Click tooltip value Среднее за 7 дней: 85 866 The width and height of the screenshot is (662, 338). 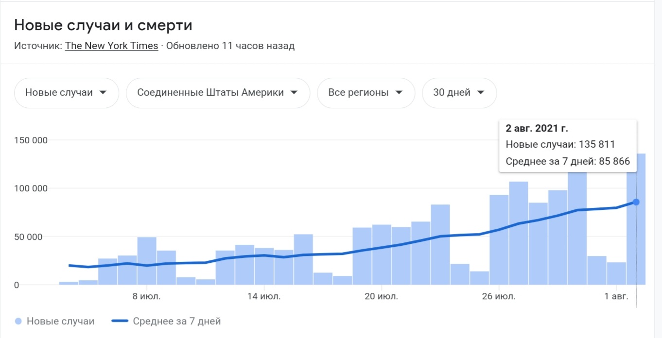click(x=568, y=162)
